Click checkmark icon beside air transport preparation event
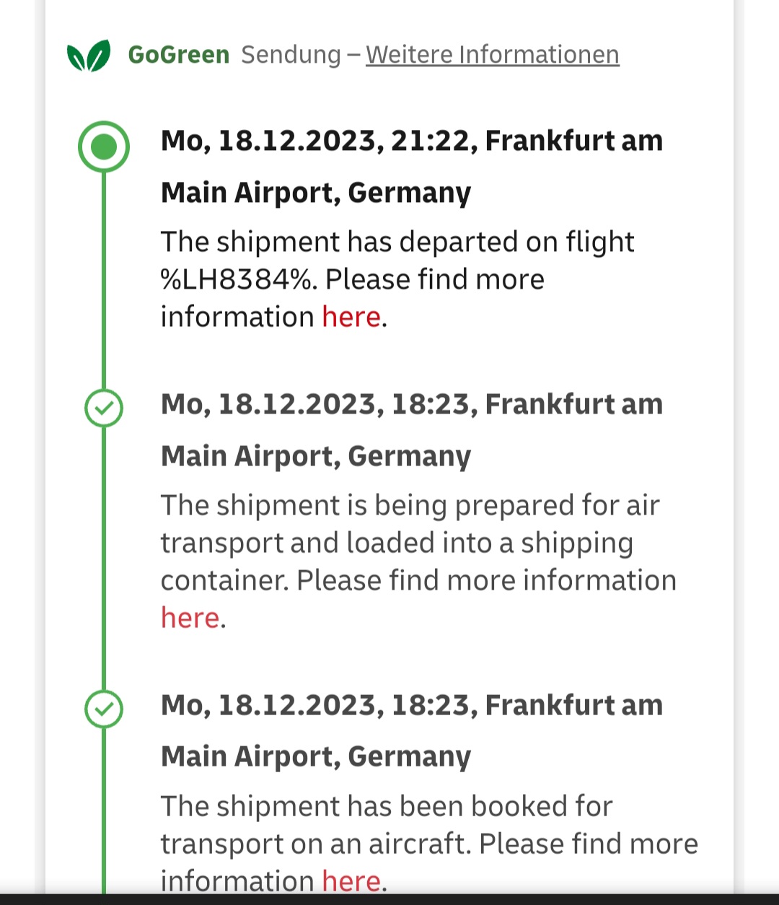The width and height of the screenshot is (779, 905). point(104,408)
